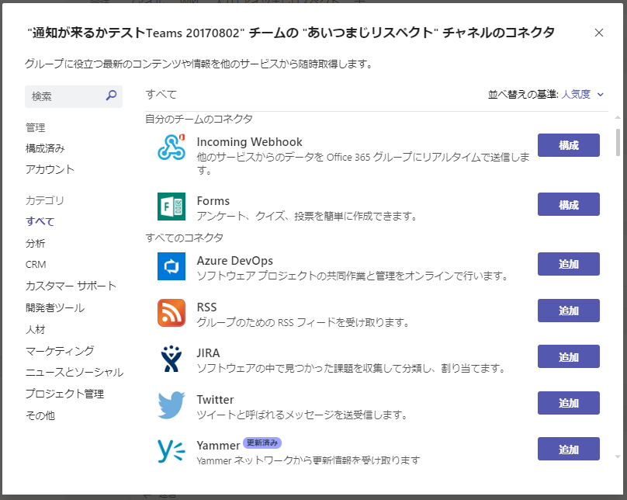
Task: Open the アカウント management section
Action: coord(50,169)
